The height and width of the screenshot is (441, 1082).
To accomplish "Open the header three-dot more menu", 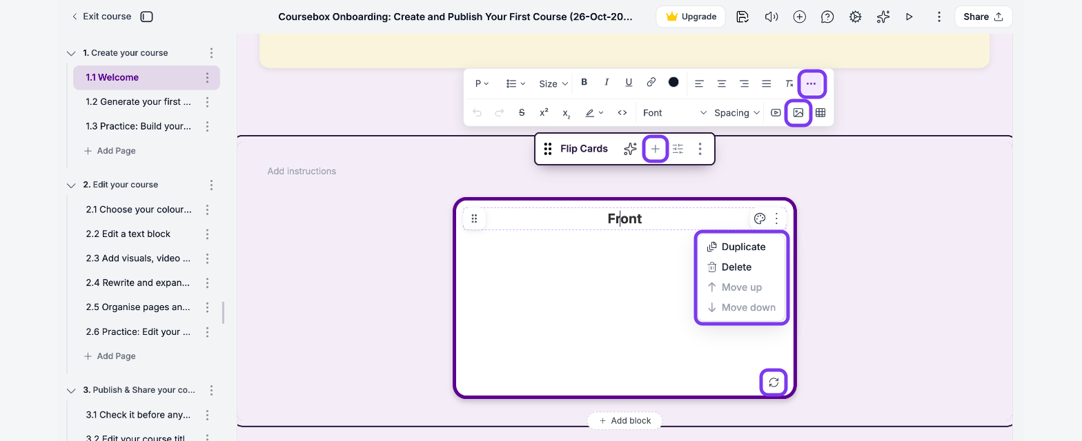I will 939,17.
